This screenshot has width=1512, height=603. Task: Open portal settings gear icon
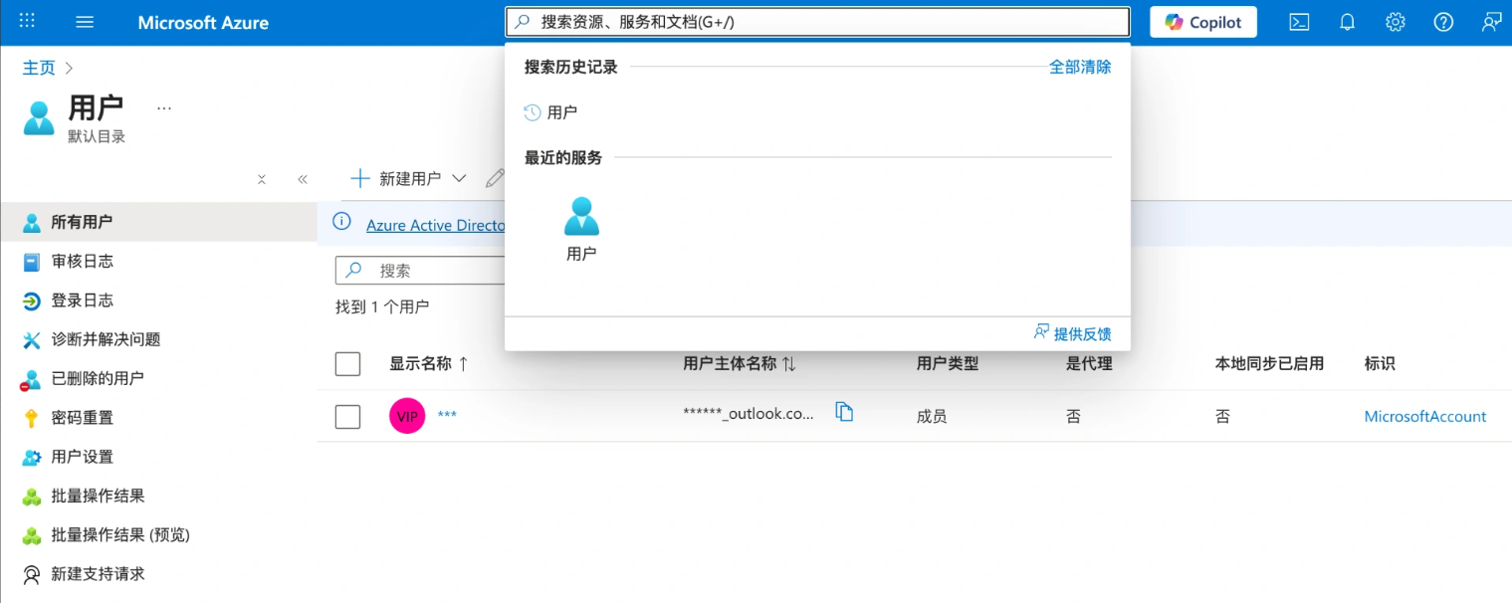tap(1396, 22)
